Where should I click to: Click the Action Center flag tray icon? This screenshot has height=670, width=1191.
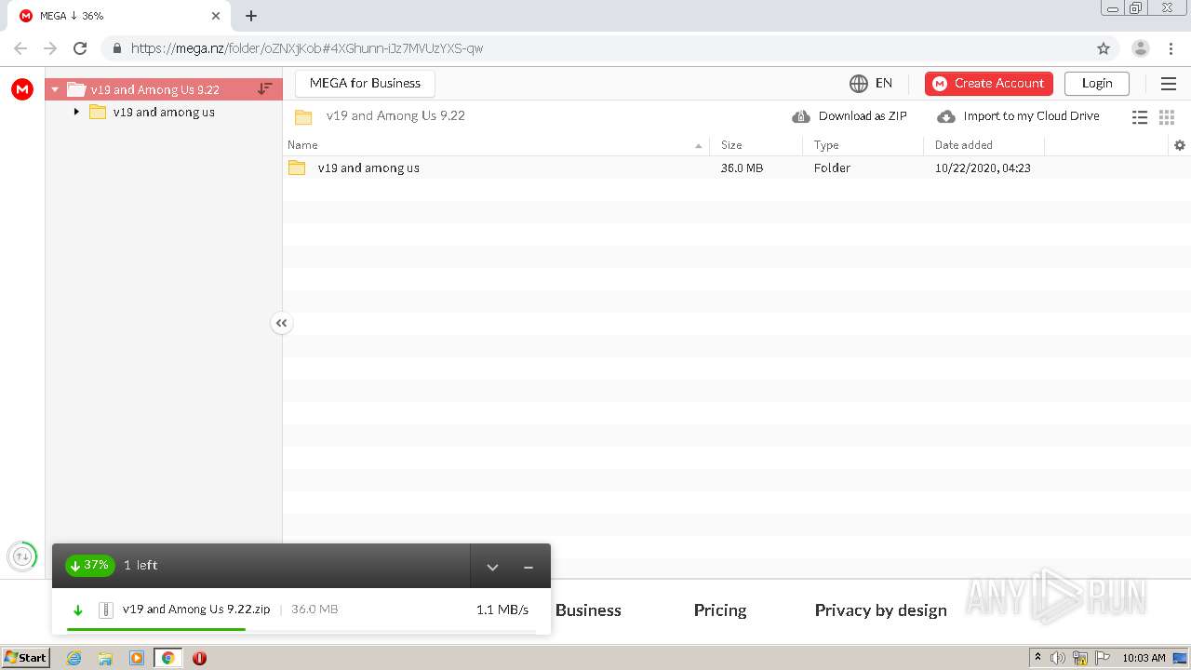point(1103,658)
